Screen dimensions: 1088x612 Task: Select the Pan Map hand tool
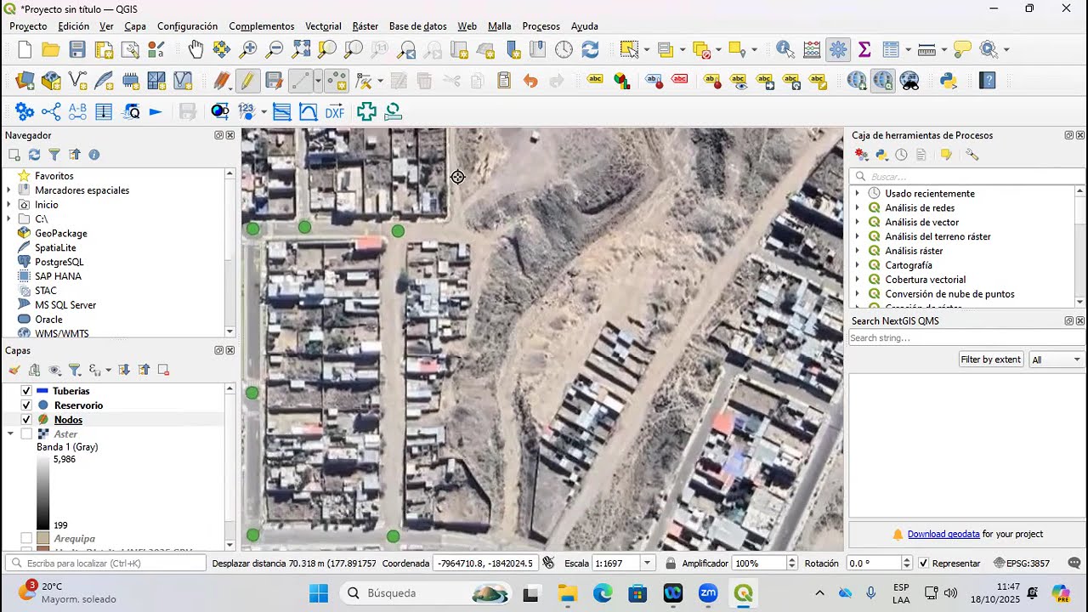coord(195,49)
